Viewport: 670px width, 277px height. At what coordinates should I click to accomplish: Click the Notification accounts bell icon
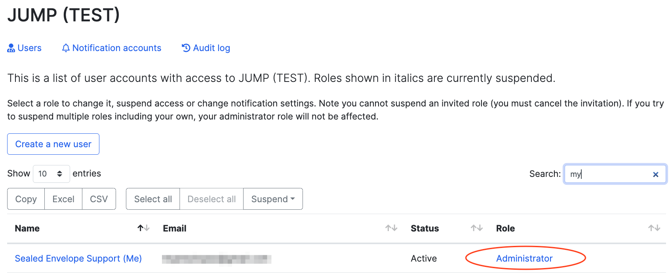tap(66, 48)
